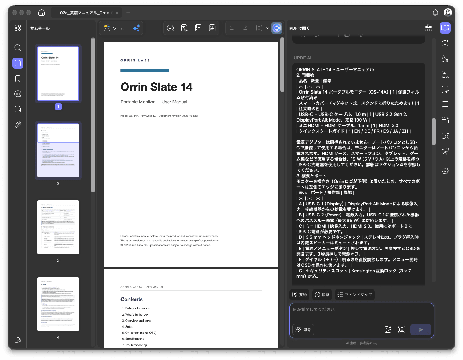
Task: Open user profile avatar
Action: pyautogui.click(x=448, y=13)
